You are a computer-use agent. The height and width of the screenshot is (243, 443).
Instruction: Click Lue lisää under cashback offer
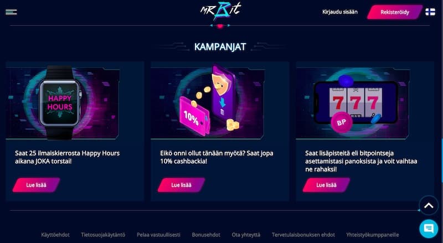click(x=181, y=185)
